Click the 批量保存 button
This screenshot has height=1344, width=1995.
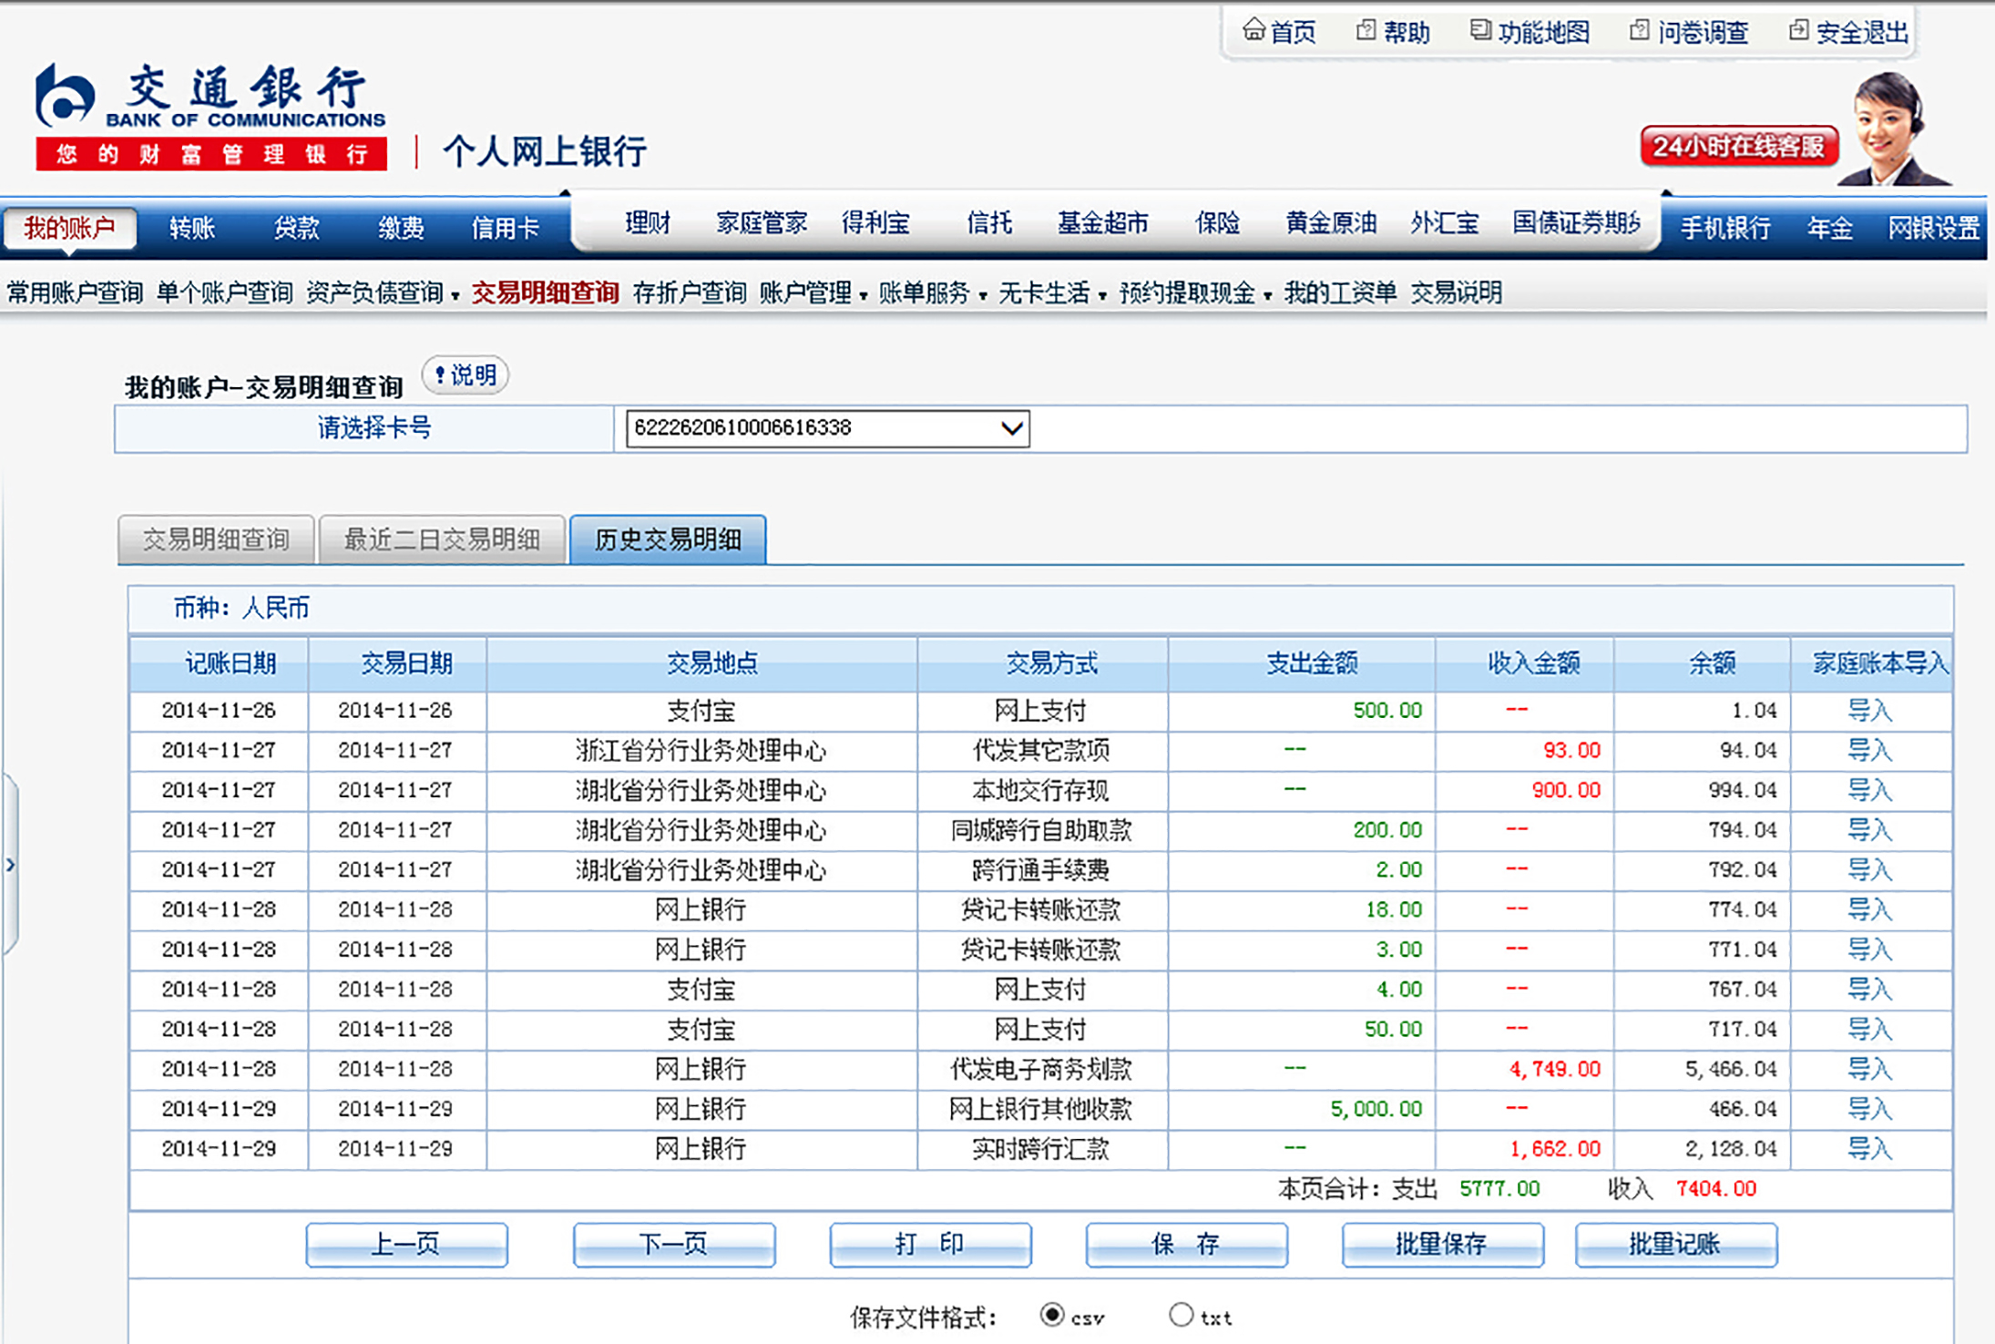click(1441, 1244)
